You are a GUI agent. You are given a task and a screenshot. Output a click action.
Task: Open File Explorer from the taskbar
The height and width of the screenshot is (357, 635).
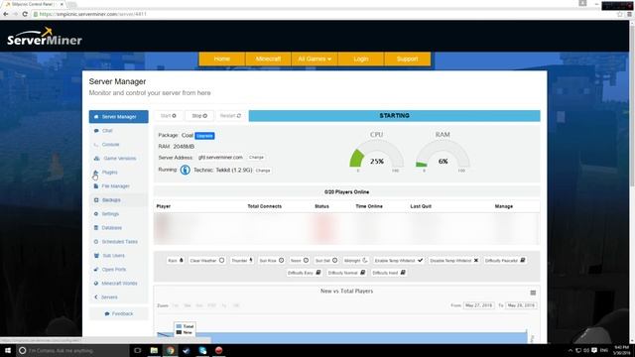point(154,350)
